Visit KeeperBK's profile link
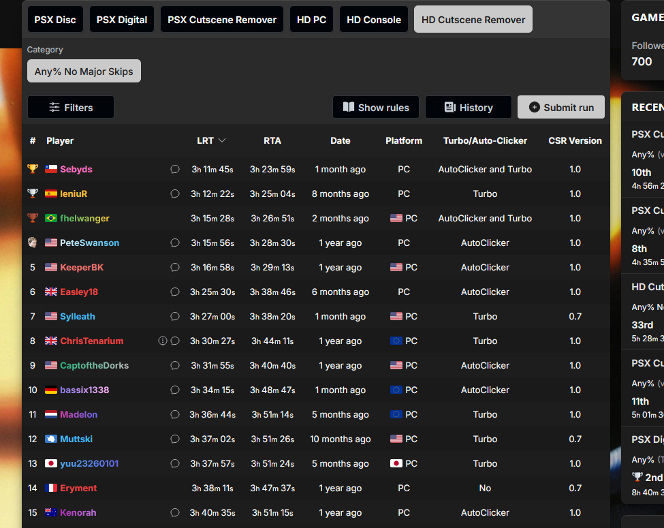The width and height of the screenshot is (664, 528). click(x=82, y=267)
